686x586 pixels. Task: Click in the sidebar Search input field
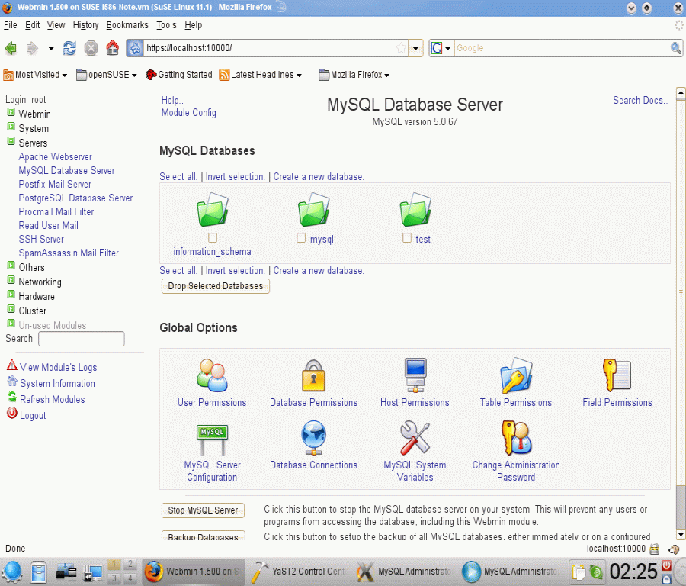click(82, 339)
